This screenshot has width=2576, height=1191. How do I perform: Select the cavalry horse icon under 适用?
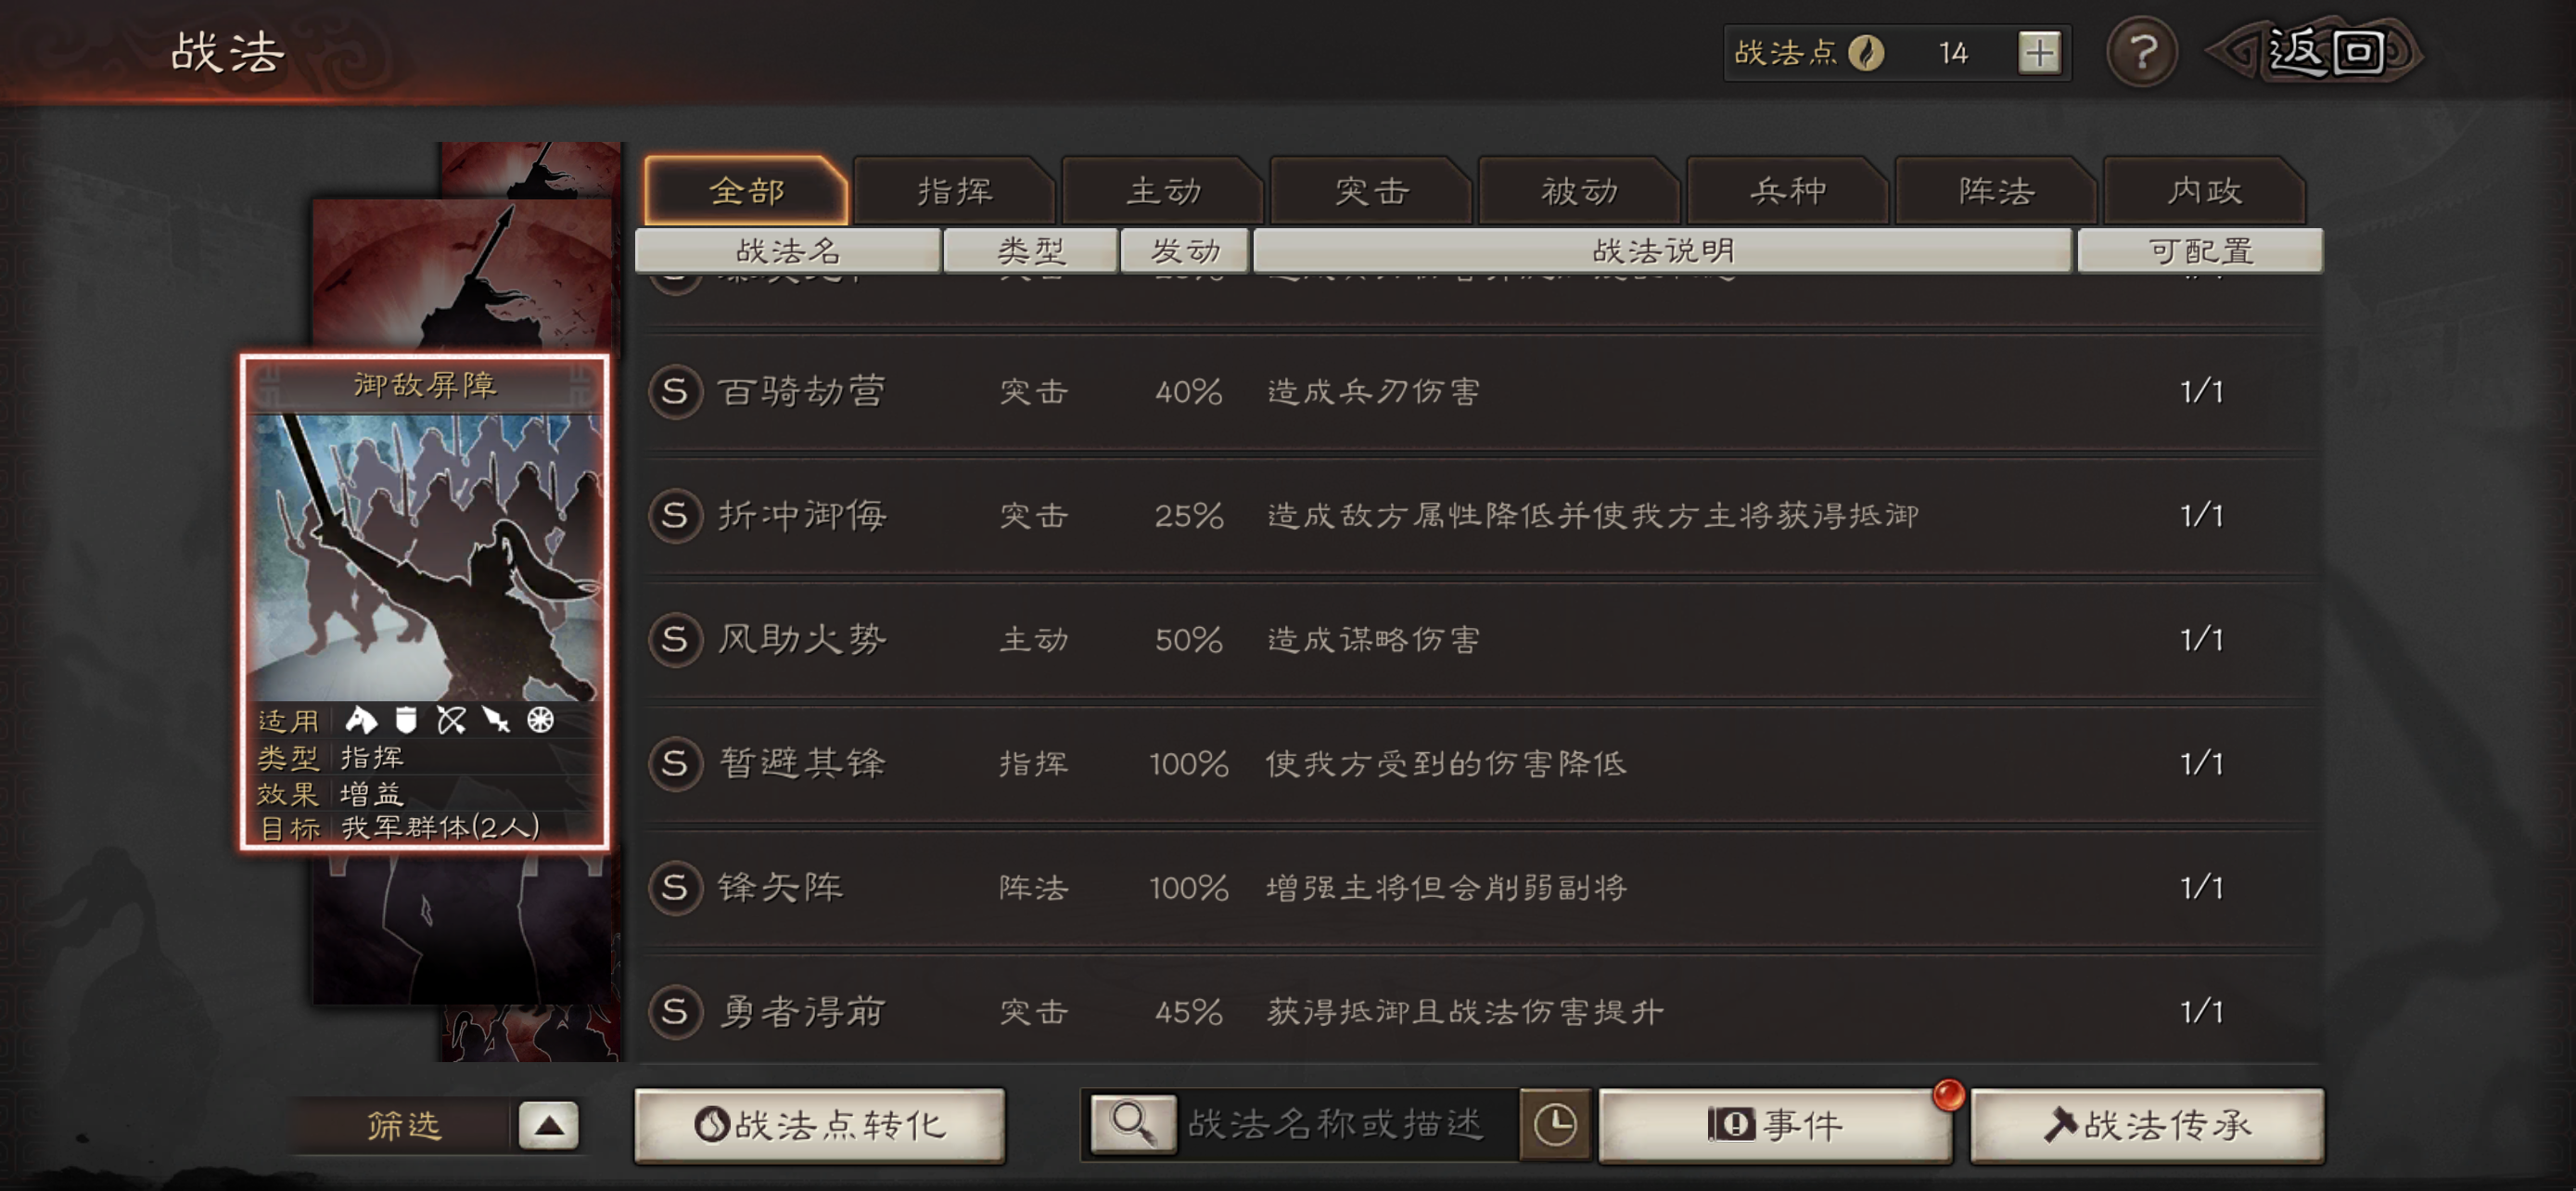tap(361, 720)
